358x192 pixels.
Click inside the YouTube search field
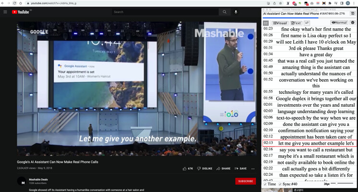pyautogui.click(x=163, y=12)
